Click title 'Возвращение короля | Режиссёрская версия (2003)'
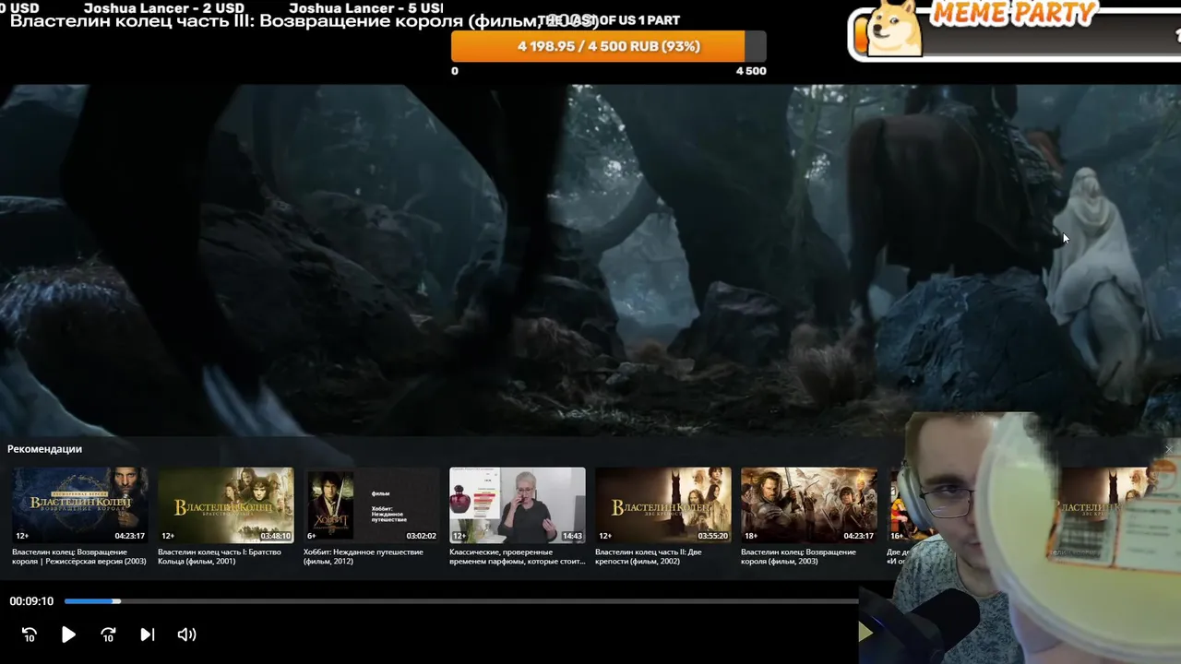Viewport: 1181px width, 664px height. coord(79,557)
